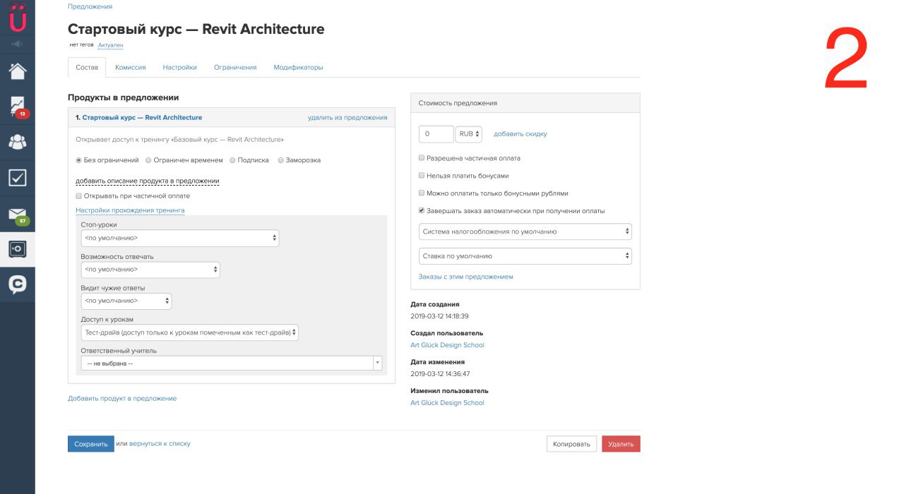Screen dimensions: 904x494
Task: Open the 'Ответственный учитель' combo box
Action: [232, 363]
